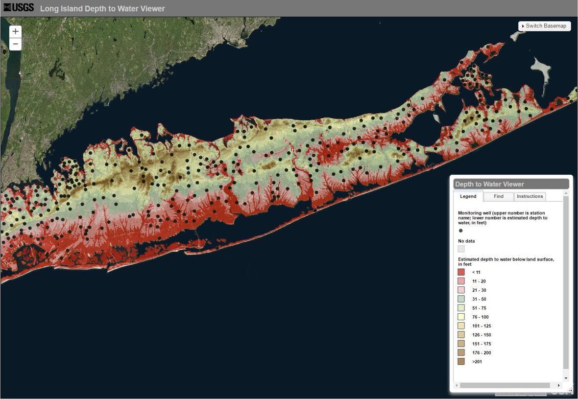Click the USGS logo in header

click(x=19, y=8)
